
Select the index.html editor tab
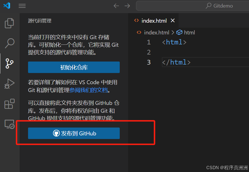(153, 21)
